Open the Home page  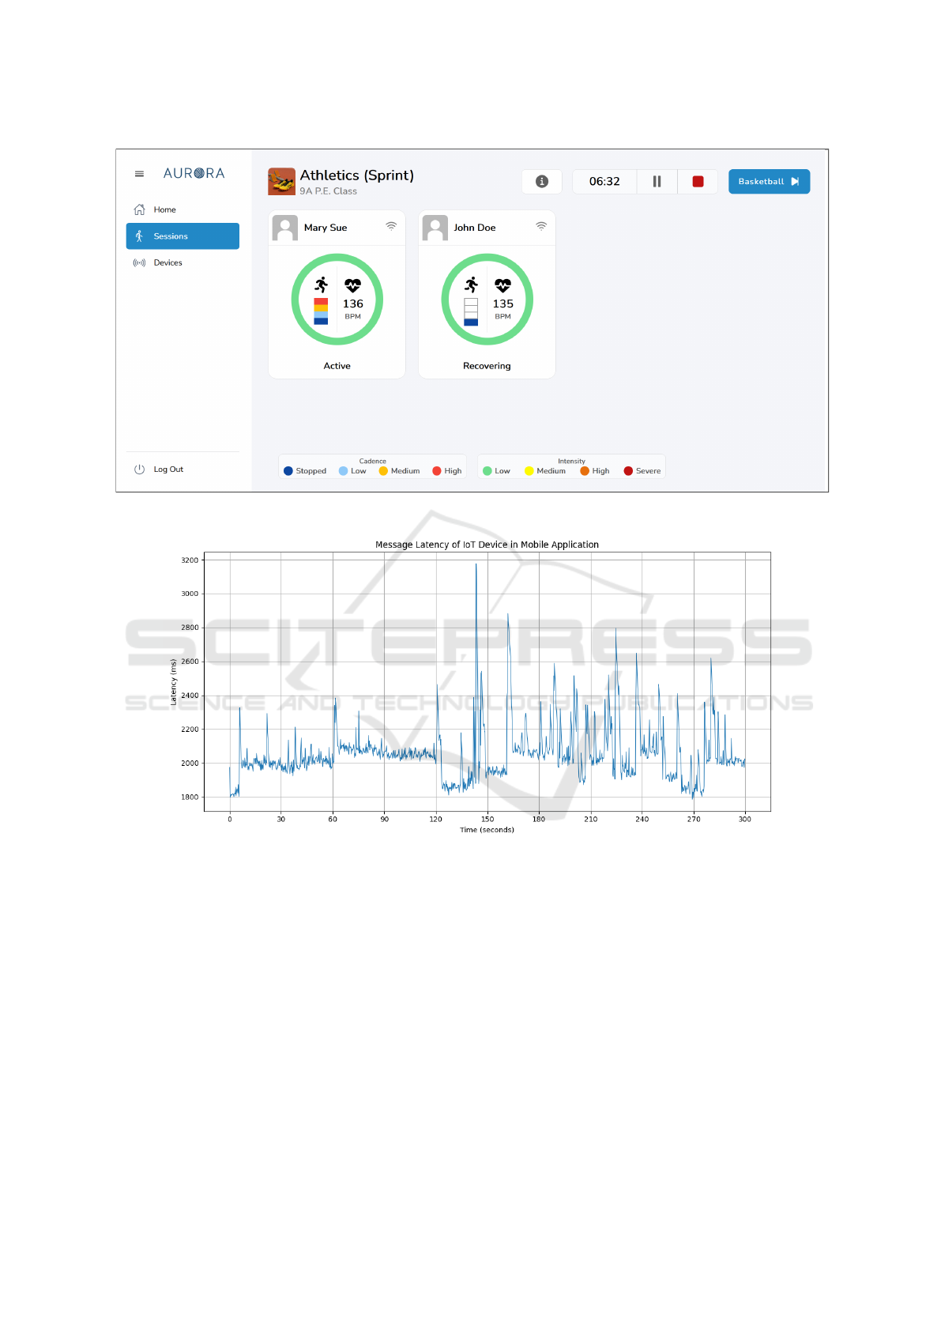coord(164,209)
